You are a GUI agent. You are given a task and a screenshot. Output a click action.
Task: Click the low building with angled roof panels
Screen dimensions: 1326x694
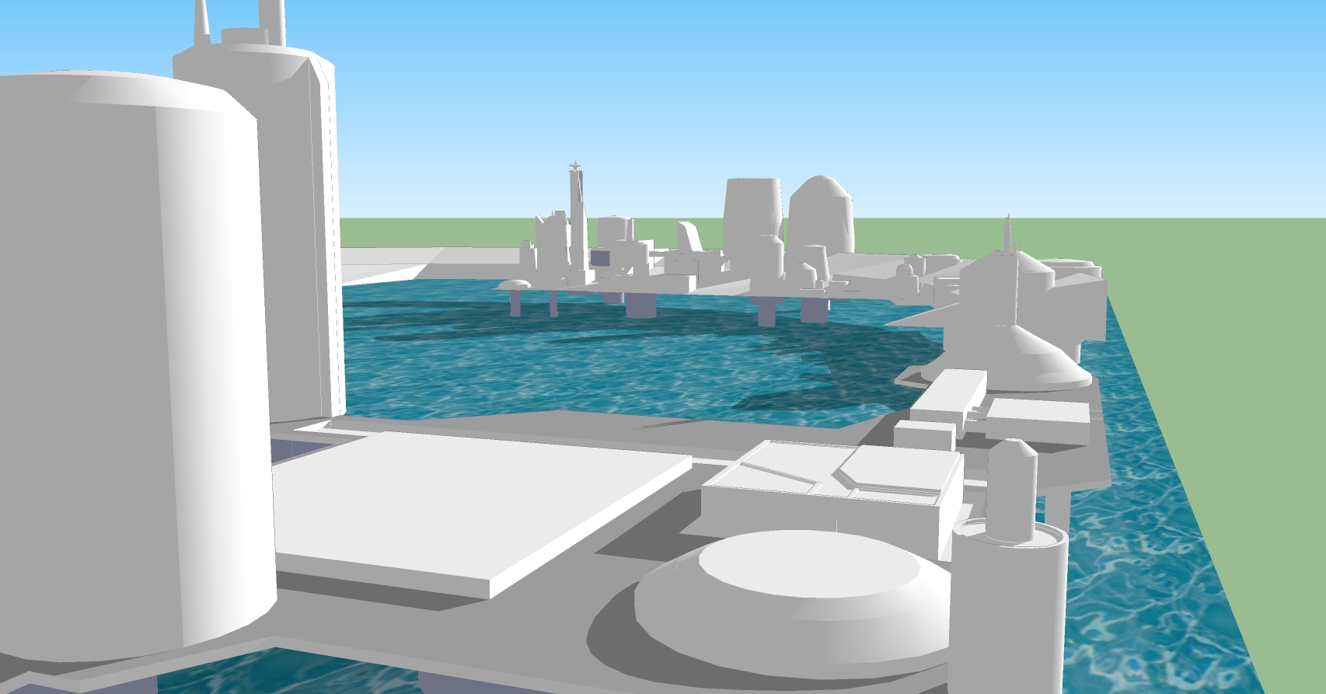tap(832, 482)
